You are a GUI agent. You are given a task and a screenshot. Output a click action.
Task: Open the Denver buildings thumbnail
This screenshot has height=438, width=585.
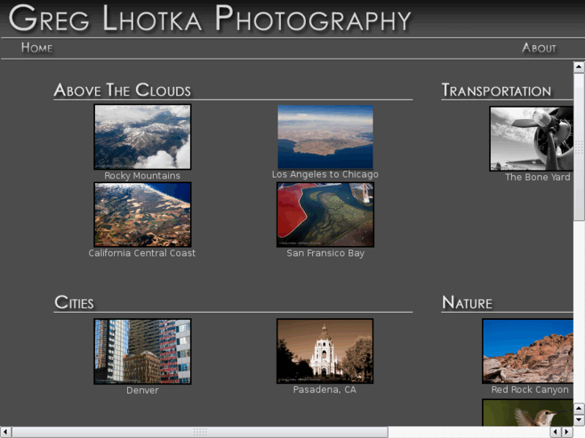pyautogui.click(x=142, y=351)
